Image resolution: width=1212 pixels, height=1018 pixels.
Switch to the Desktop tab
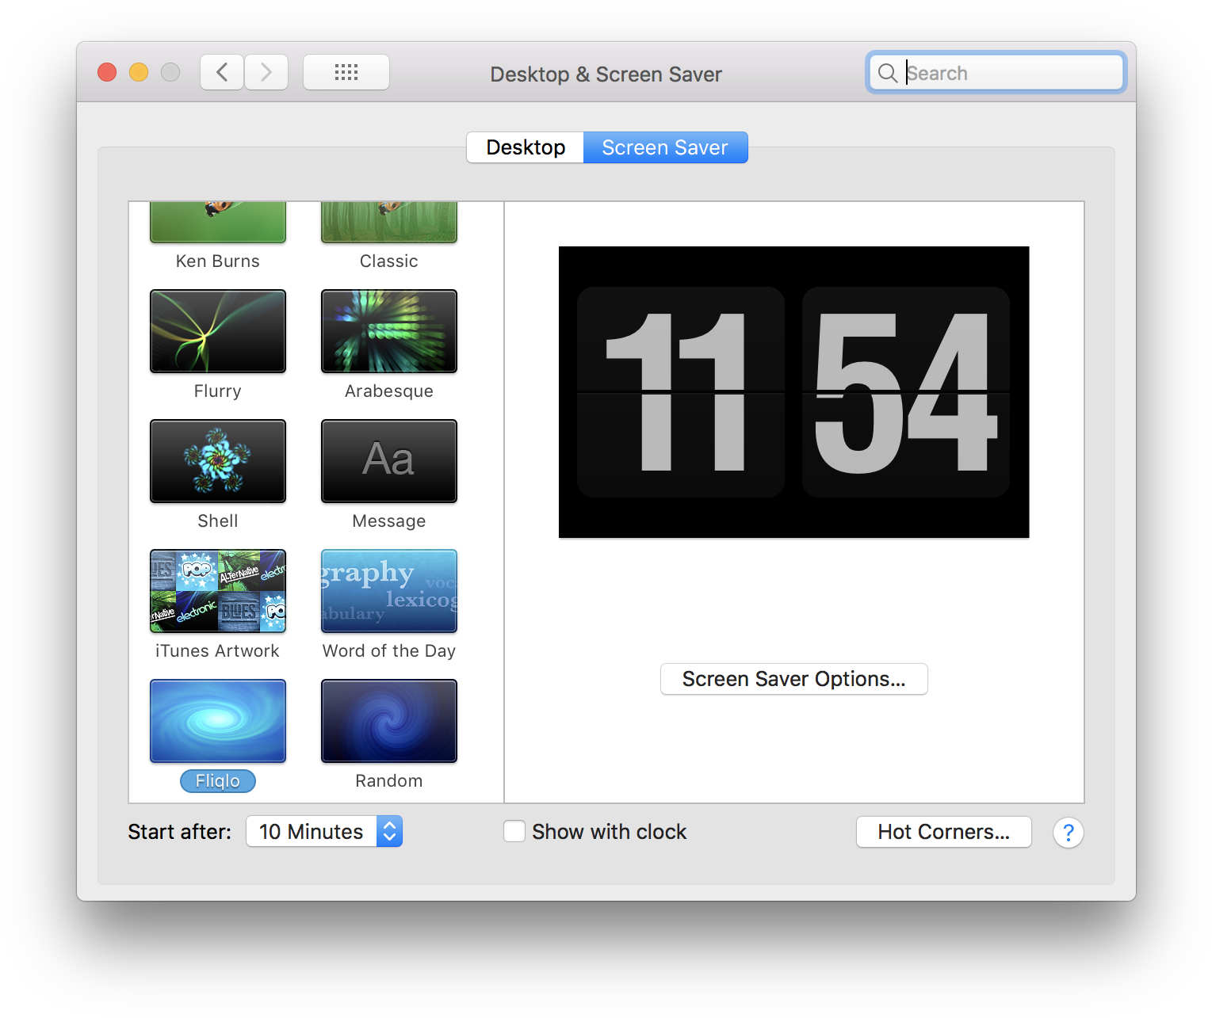[526, 147]
